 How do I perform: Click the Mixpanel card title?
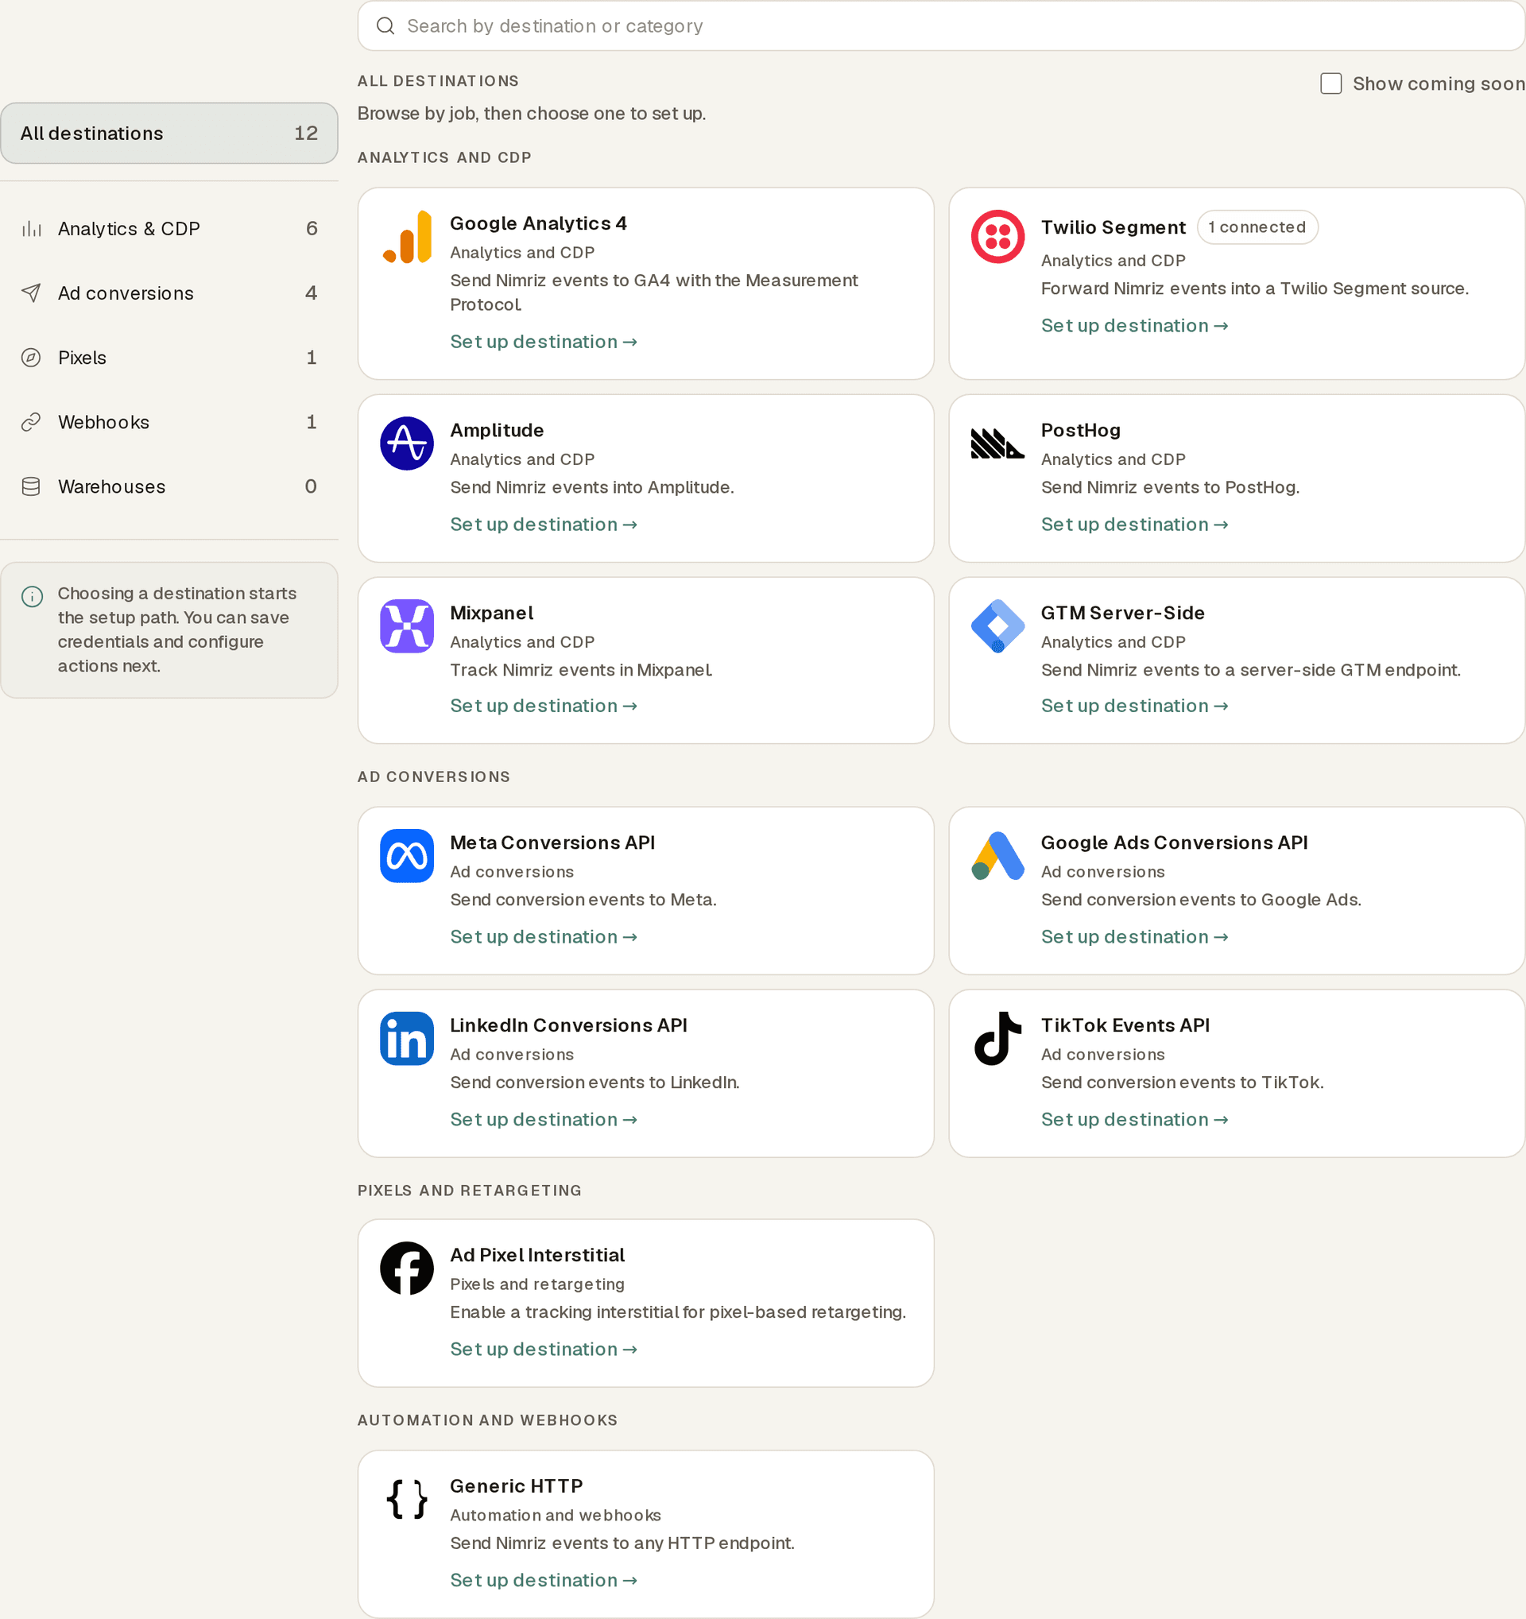[491, 613]
